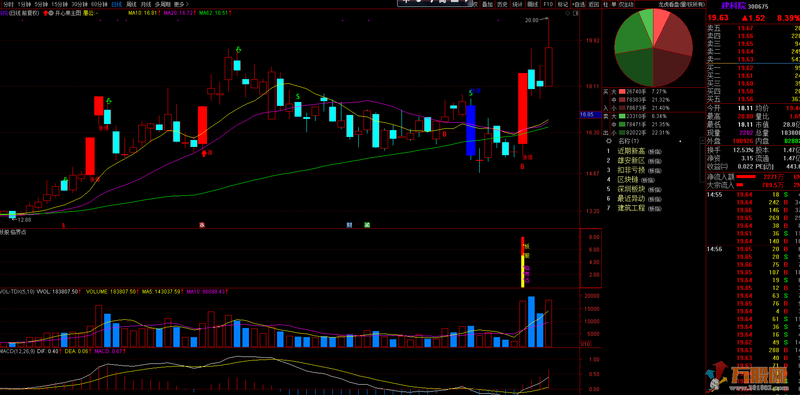Click the 返回 back button

click(x=594, y=4)
